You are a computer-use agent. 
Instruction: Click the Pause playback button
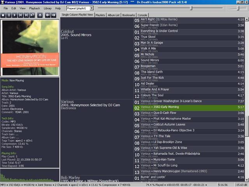point(9,15)
